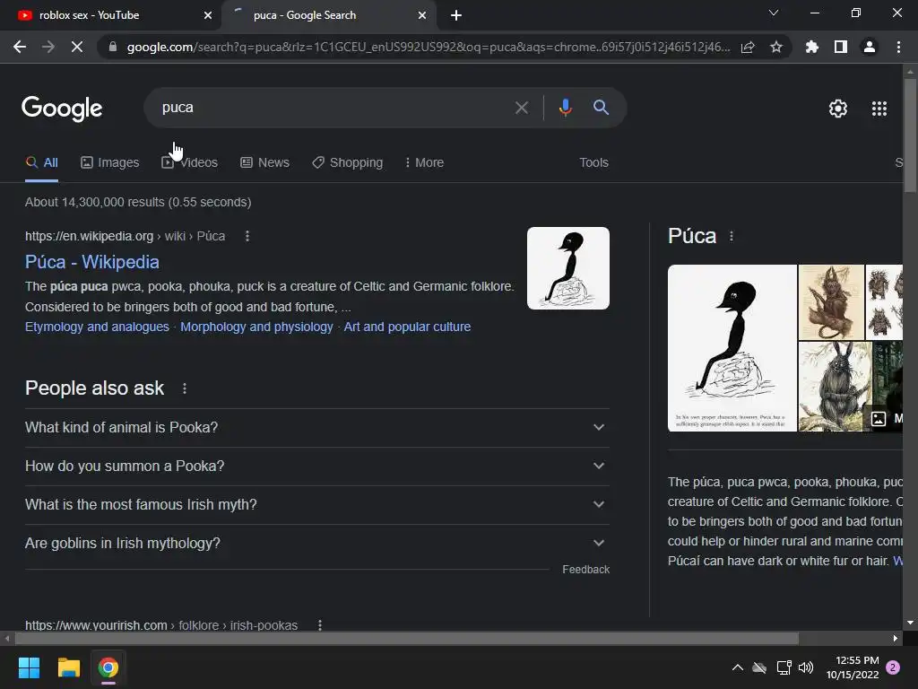
Task: Open Windows Start menu
Action: pos(29,667)
